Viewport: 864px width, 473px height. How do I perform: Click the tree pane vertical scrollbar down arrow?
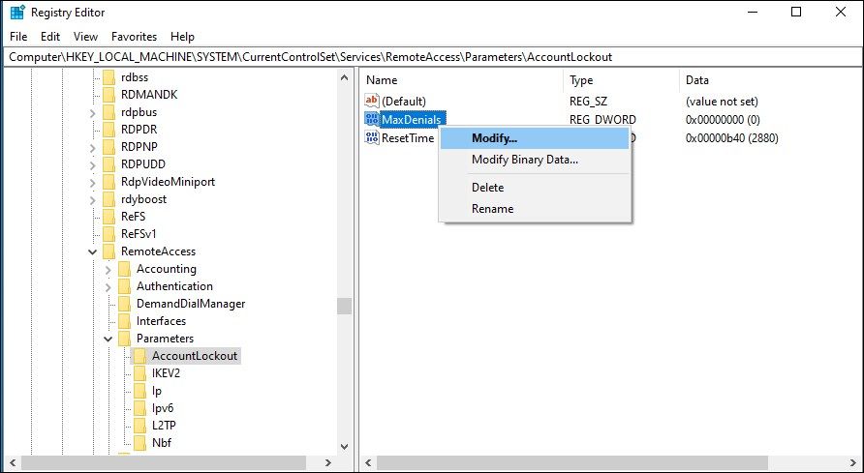[x=345, y=447]
